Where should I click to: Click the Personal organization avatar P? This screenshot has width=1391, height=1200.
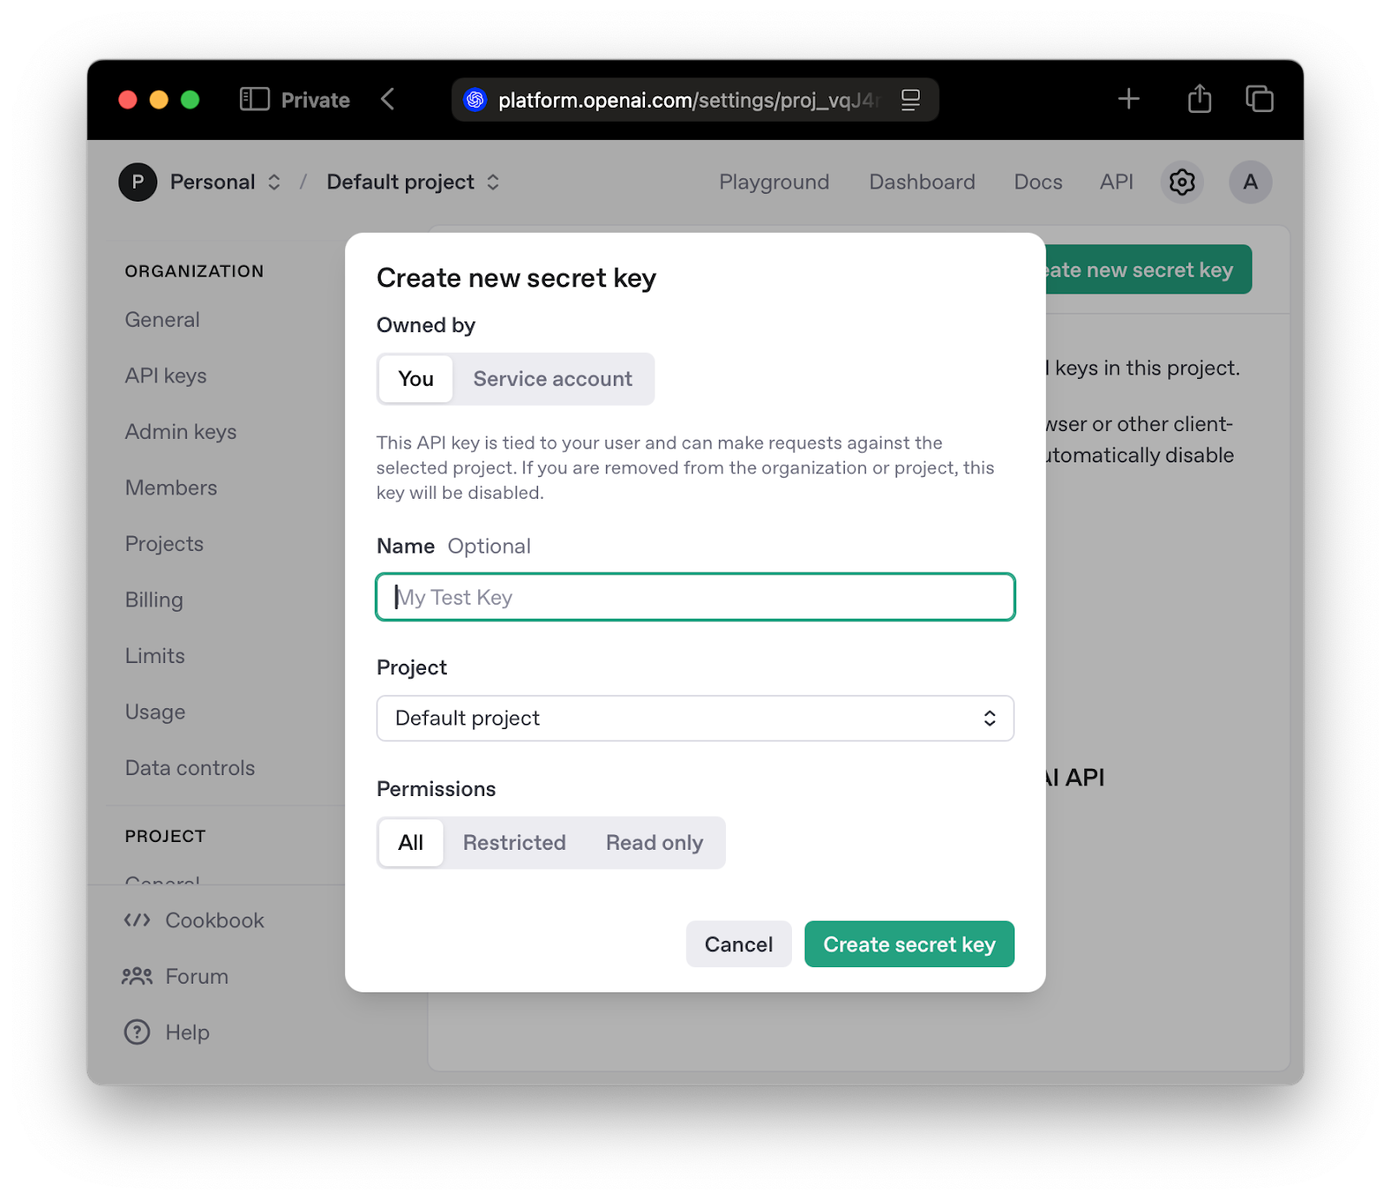pyautogui.click(x=137, y=182)
